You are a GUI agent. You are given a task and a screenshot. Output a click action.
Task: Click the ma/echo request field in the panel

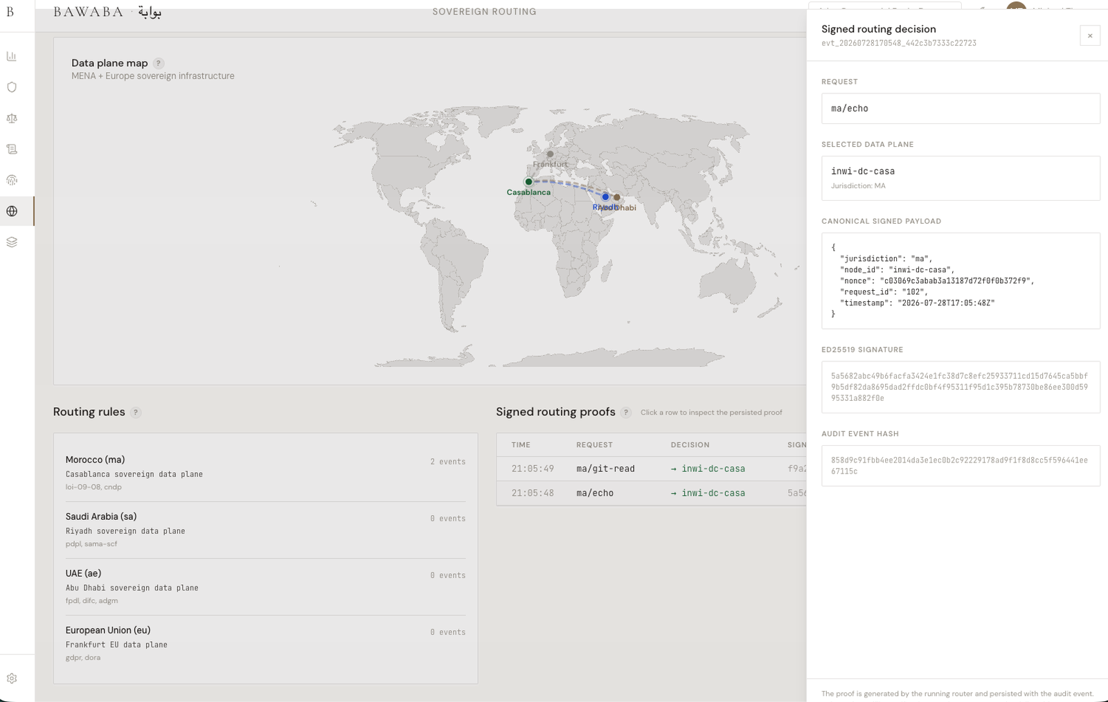(960, 109)
